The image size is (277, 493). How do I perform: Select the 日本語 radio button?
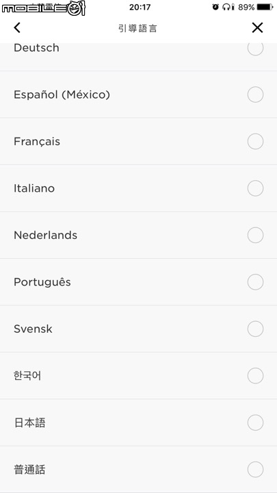pyautogui.click(x=255, y=422)
